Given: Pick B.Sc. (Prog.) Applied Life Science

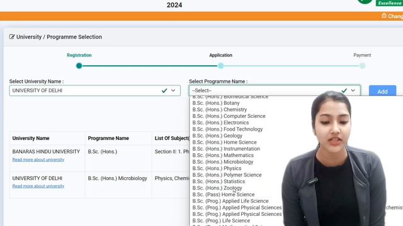Looking at the screenshot, I should click(230, 201).
